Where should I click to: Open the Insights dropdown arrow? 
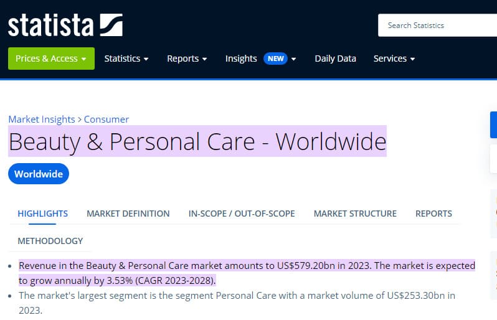[x=293, y=59]
